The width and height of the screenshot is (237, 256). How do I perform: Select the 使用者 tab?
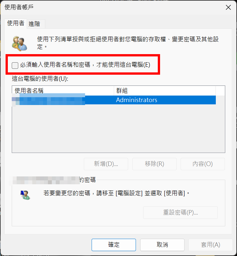coord(16,23)
